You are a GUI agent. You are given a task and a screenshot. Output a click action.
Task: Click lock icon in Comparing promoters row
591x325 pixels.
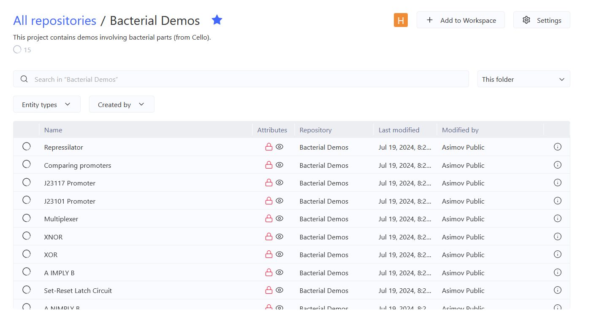(x=268, y=165)
